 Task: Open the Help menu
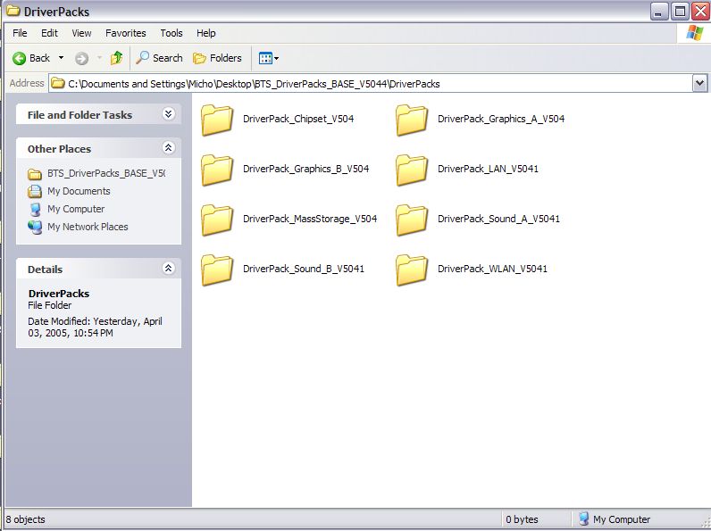[205, 33]
